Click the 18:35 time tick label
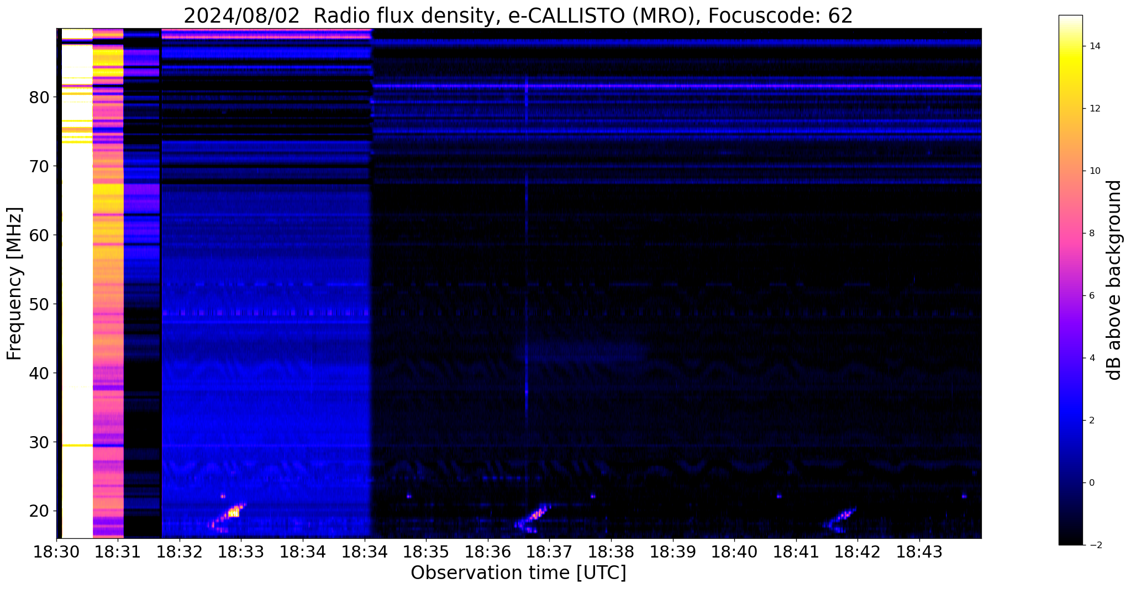Screen dimensions: 1131x589 tap(426, 553)
